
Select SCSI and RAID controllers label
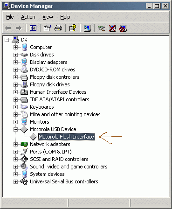coord(59,159)
